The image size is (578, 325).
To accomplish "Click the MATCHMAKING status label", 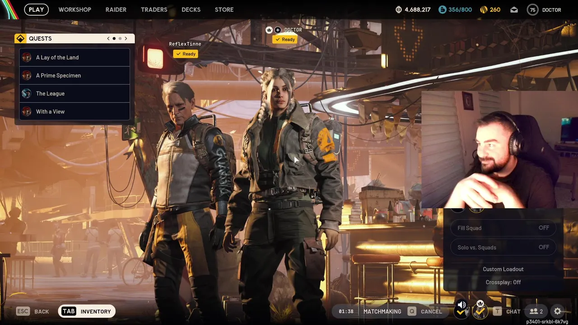I will coord(382,311).
